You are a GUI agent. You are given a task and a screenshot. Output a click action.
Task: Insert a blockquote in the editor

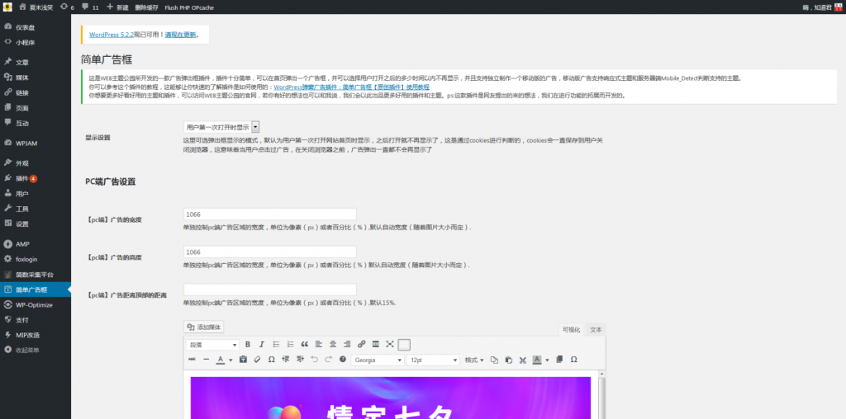(x=304, y=344)
